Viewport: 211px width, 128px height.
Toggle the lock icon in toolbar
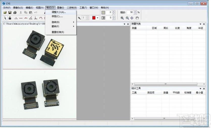pos(10,18)
